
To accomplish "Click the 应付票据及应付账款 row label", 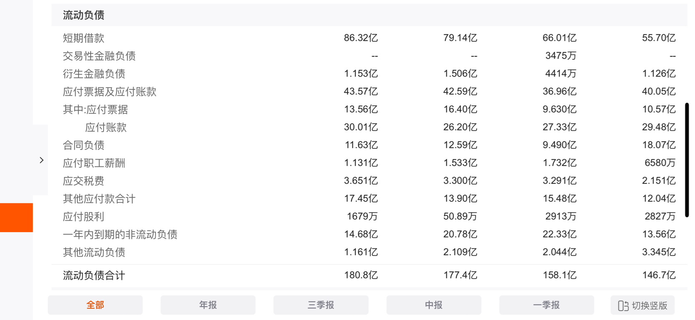I will point(109,92).
